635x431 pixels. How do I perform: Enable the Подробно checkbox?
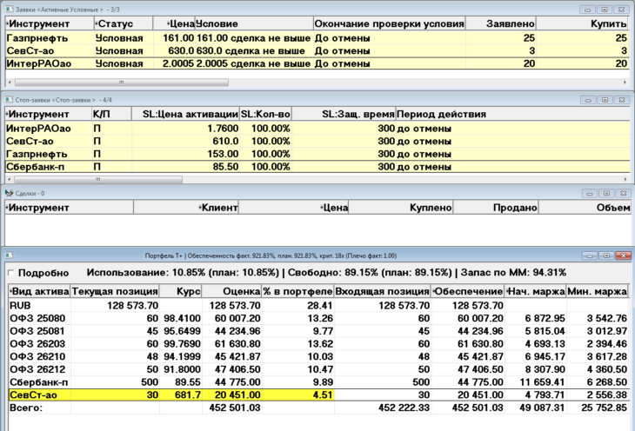coord(11,273)
